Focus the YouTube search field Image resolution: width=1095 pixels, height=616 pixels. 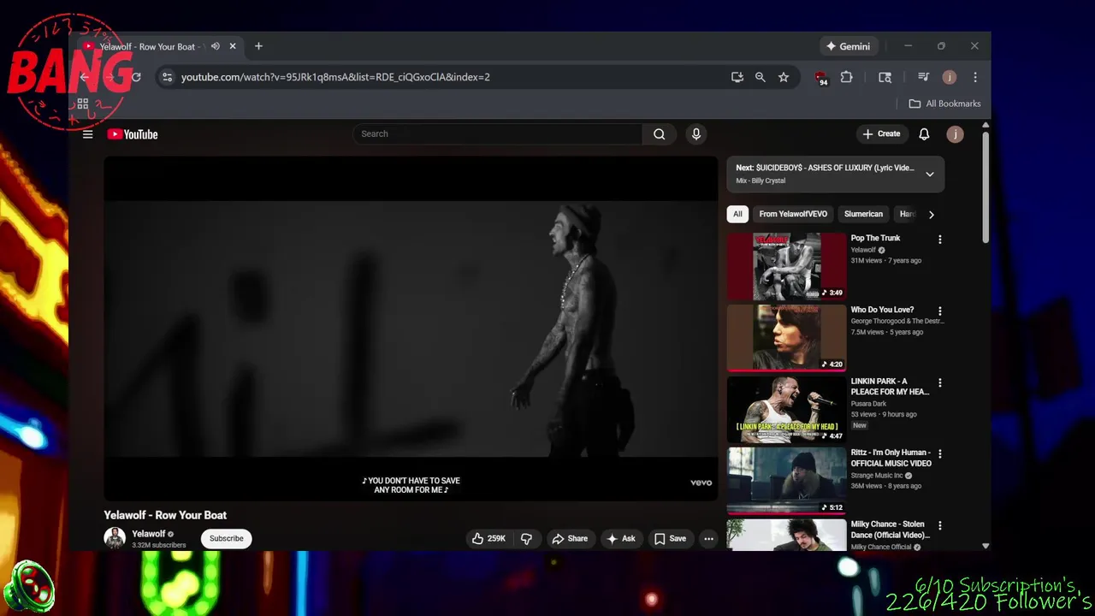pos(497,134)
